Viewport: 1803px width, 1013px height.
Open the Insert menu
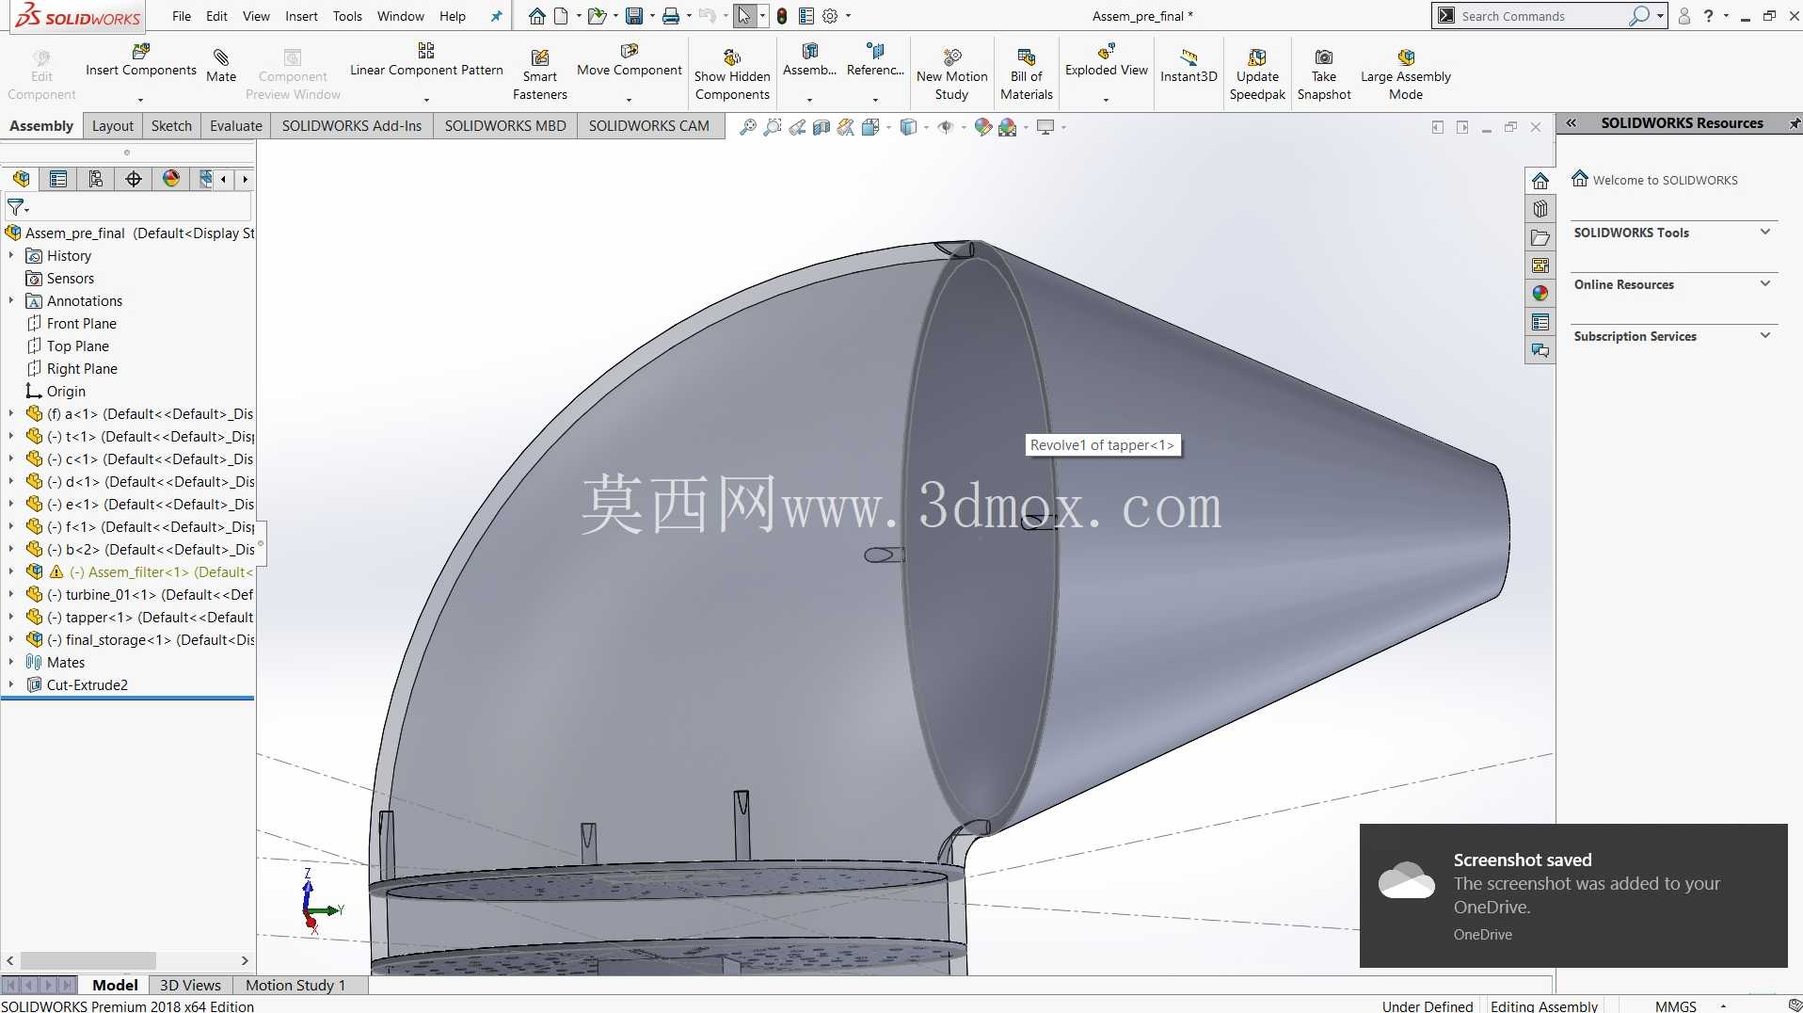pos(301,16)
